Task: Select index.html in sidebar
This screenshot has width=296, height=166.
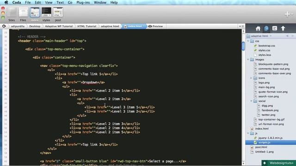Action: click(262, 129)
